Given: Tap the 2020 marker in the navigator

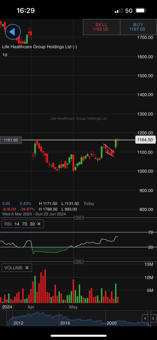Looking at the screenshot, I should point(112,323).
